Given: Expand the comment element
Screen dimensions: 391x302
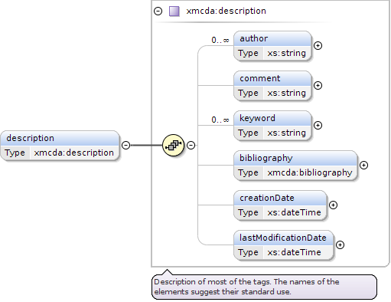Looking at the screenshot, I should pos(318,85).
